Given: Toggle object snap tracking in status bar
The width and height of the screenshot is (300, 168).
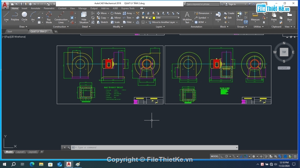Looking at the screenshot, I should pyautogui.click(x=241, y=156).
